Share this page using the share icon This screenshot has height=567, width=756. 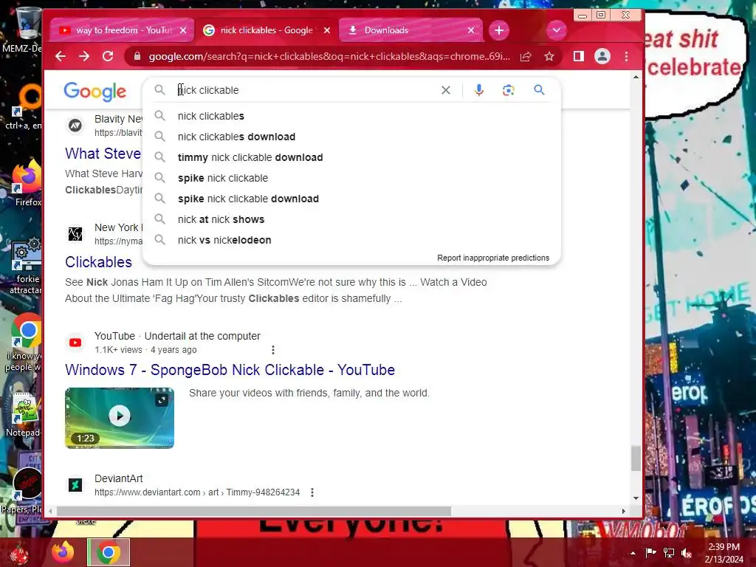tap(526, 57)
